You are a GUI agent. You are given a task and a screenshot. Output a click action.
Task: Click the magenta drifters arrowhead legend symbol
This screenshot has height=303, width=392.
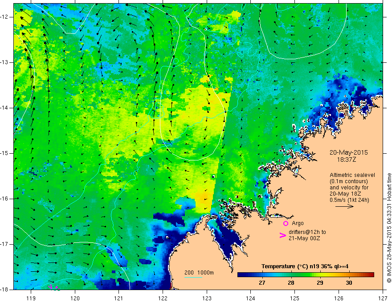[282, 235]
